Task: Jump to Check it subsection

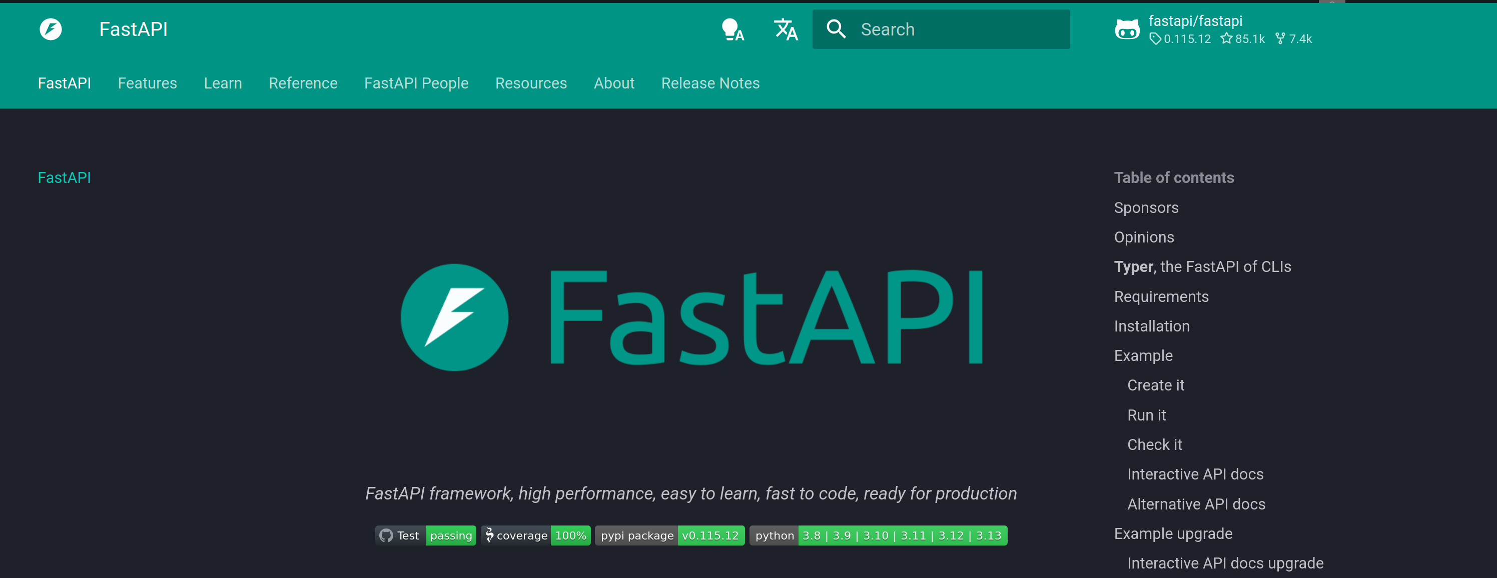Action: click(x=1155, y=445)
